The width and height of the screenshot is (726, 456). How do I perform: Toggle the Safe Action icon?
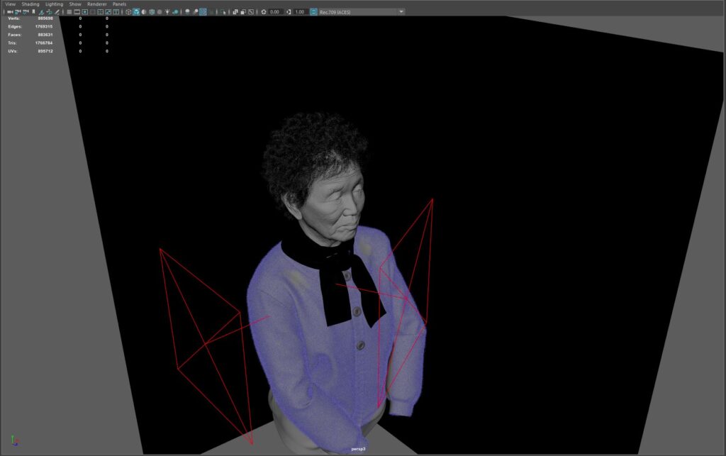(108, 11)
